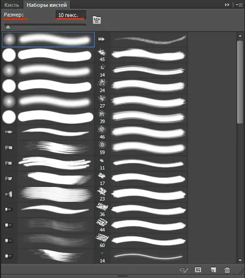Click the scrollbar down arrow
Image resolution: width=245 pixels, height=278 pixels.
(240, 260)
